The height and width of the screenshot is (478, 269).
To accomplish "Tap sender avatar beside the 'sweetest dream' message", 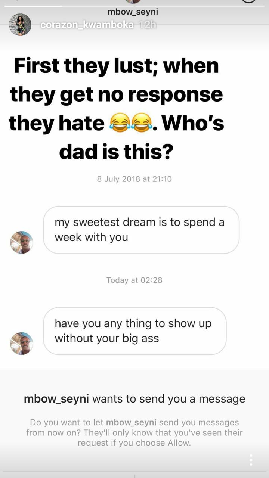I will [21, 242].
